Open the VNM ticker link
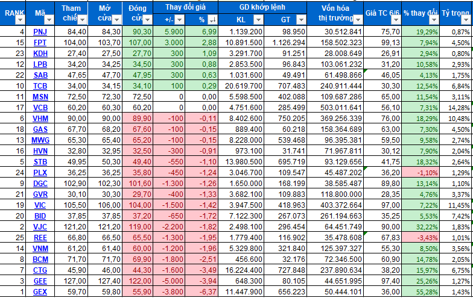473x298 pixels. (40, 248)
